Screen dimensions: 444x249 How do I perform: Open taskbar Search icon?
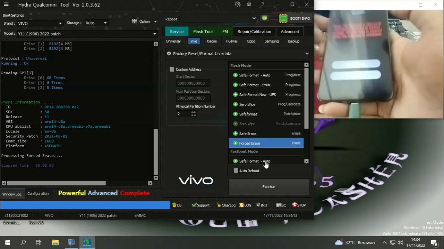tap(23, 242)
